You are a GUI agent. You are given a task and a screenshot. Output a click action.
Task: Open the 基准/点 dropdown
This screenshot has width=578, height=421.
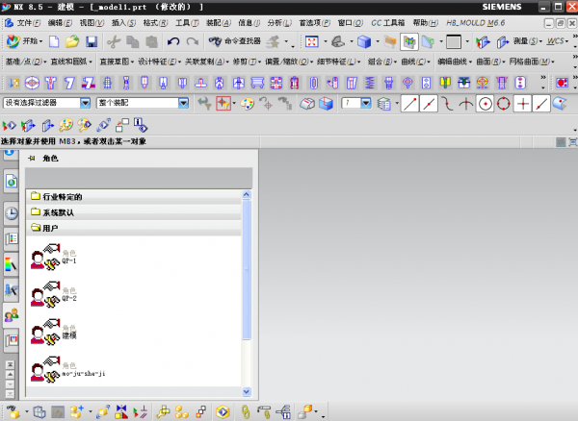click(x=26, y=62)
